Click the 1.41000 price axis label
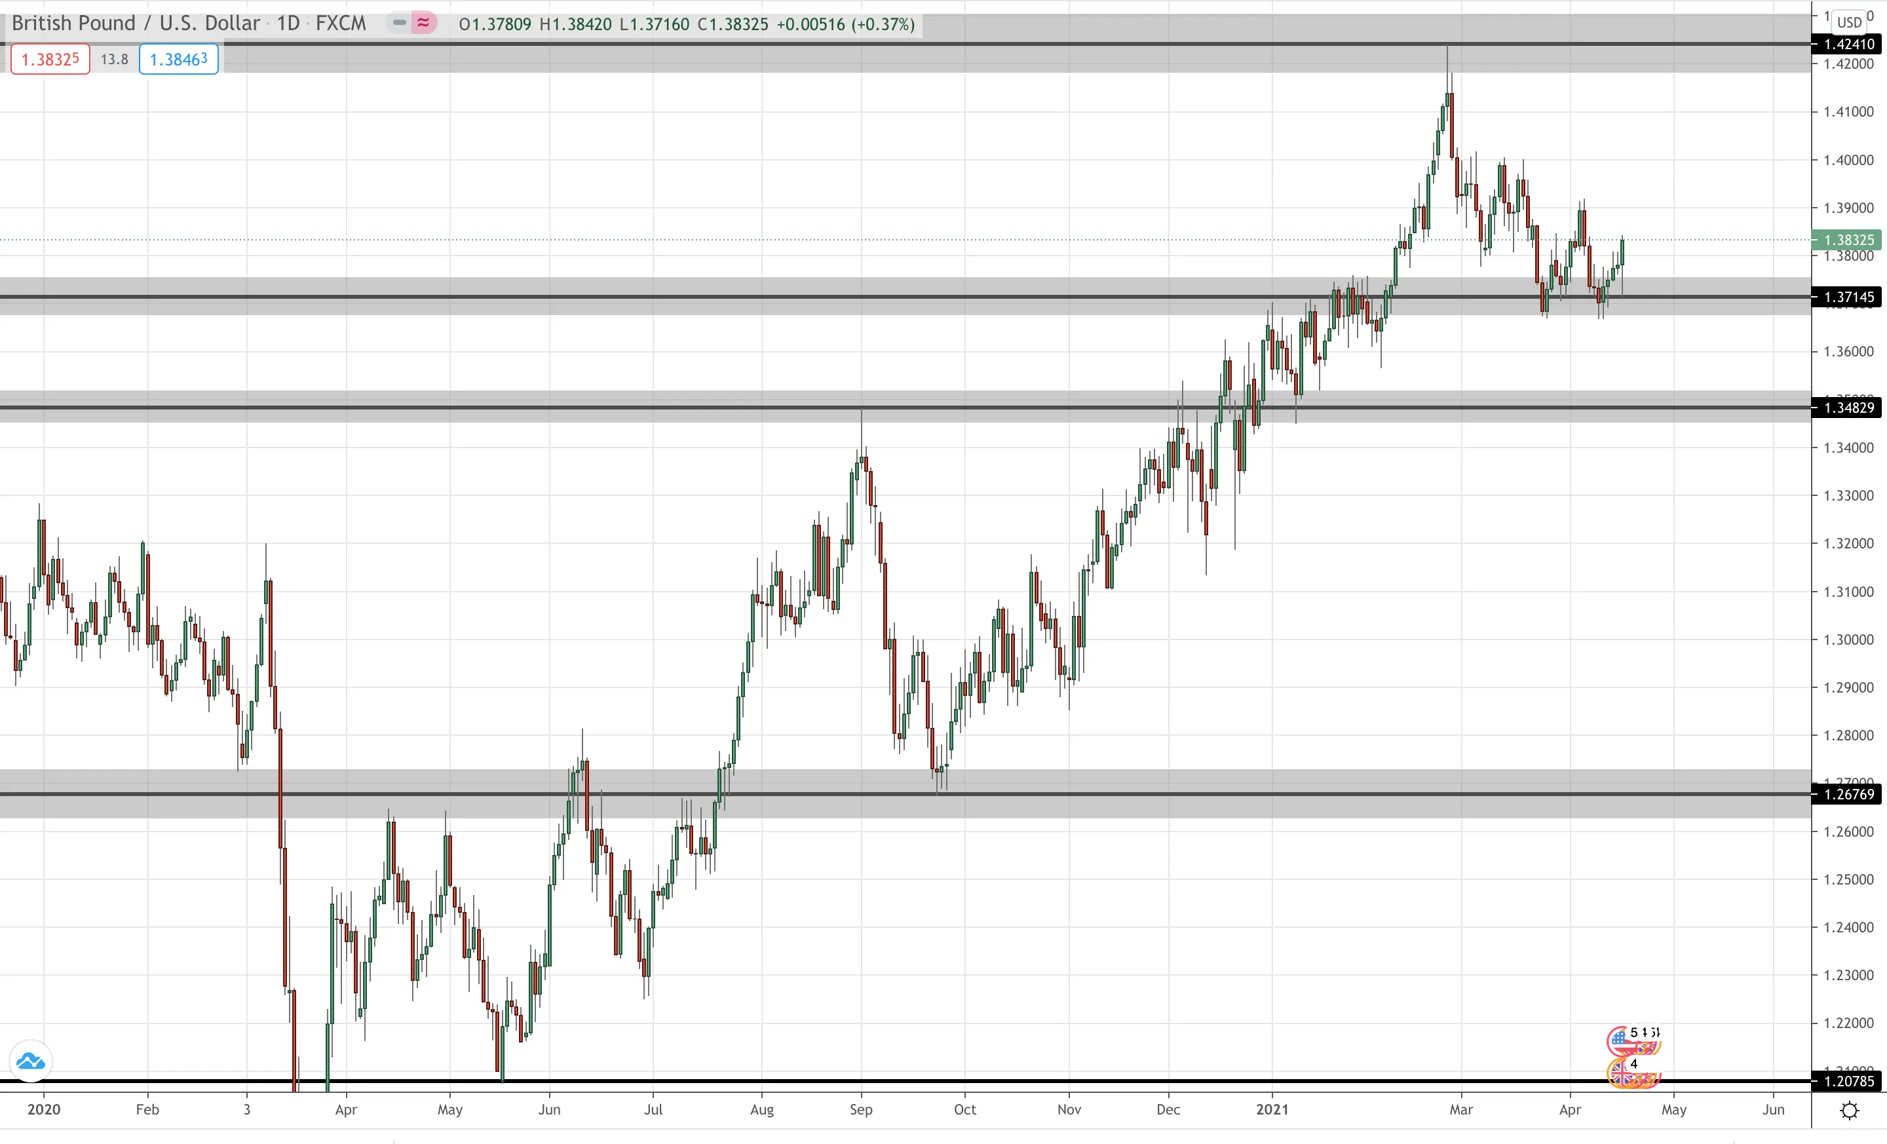 1848,112
